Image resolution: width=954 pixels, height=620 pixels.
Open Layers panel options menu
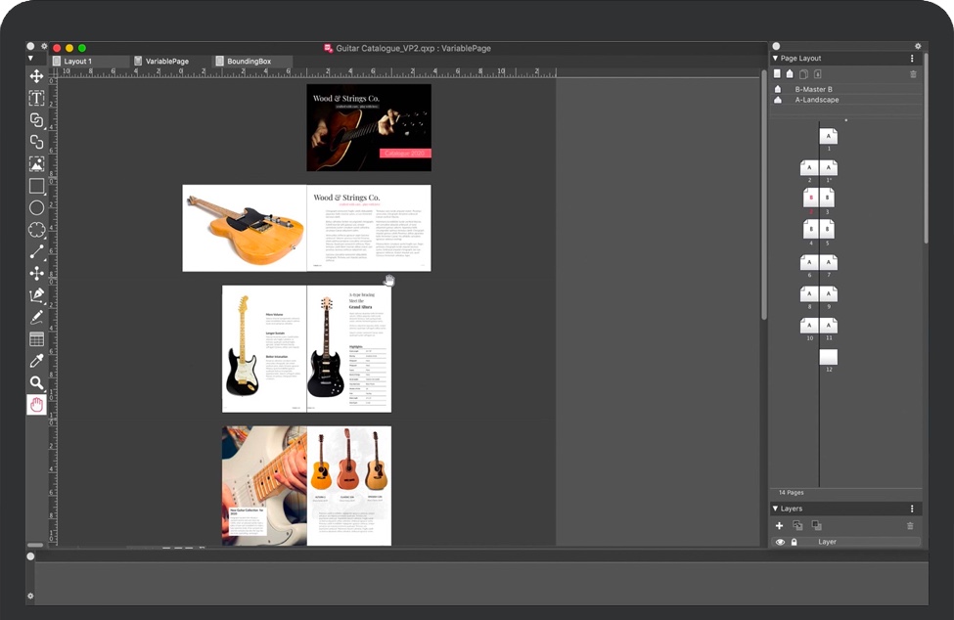point(912,509)
